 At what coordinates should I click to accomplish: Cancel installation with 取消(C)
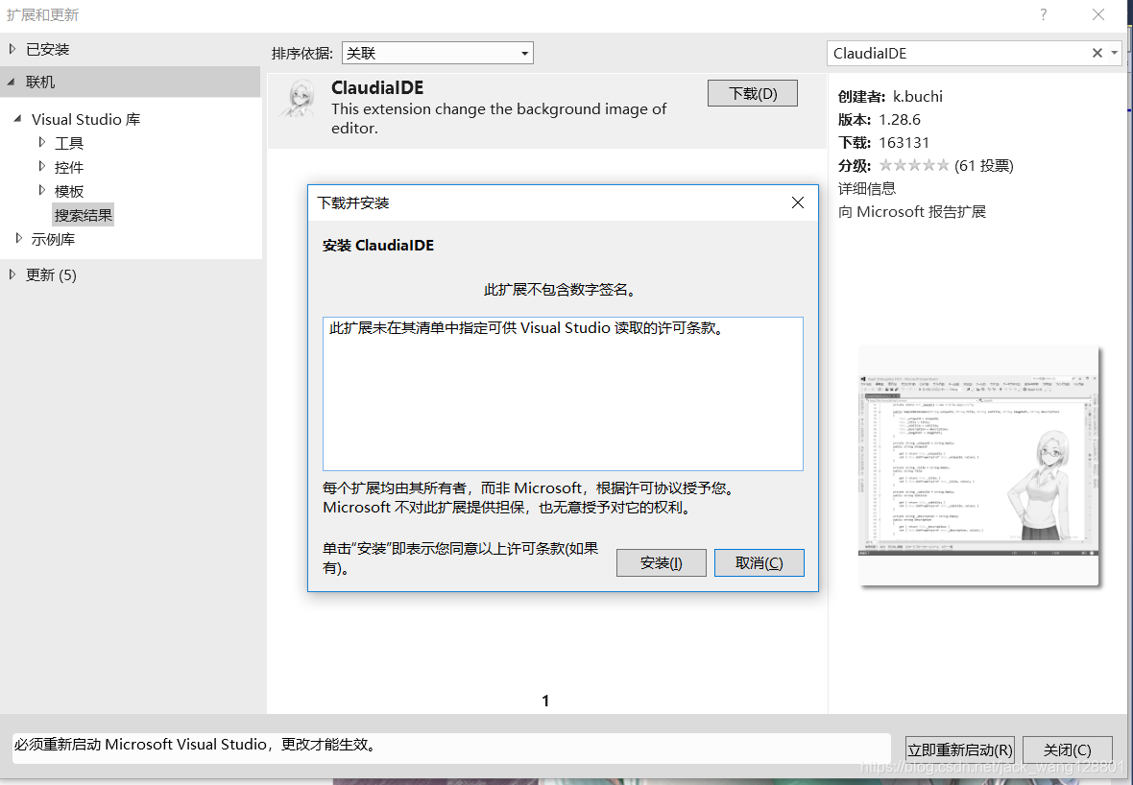coord(759,562)
